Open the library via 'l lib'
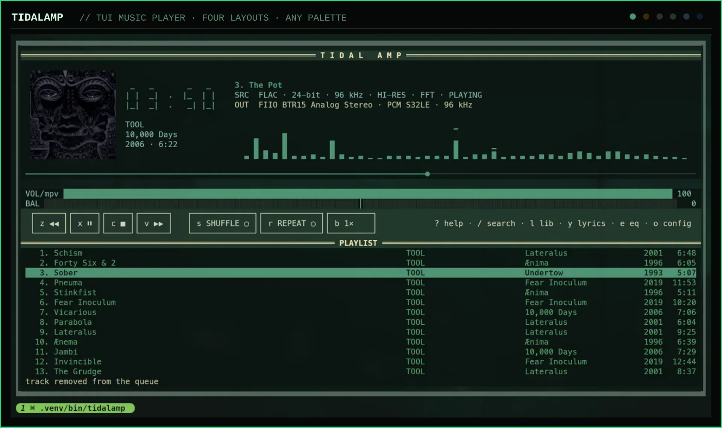The height and width of the screenshot is (428, 722). tap(541, 224)
